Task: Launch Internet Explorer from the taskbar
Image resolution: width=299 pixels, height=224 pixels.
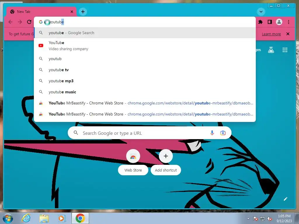Action: [x=26, y=218]
